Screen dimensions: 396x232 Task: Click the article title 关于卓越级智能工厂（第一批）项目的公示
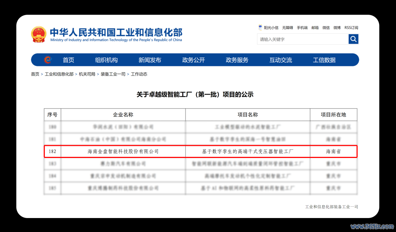(x=195, y=95)
